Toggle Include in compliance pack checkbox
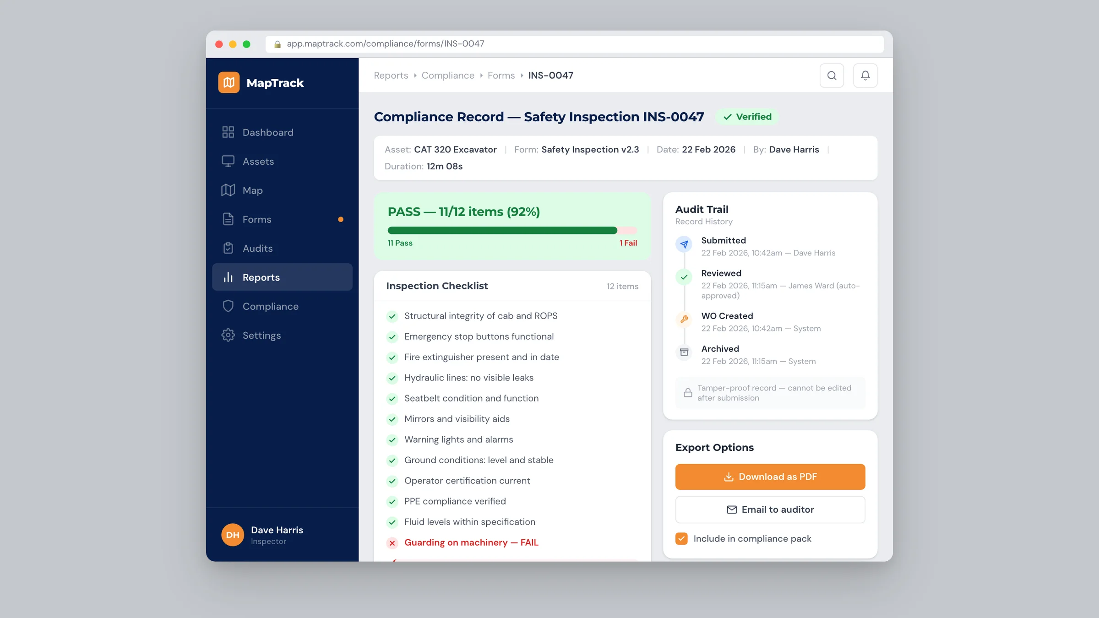This screenshot has width=1099, height=618. click(x=681, y=538)
